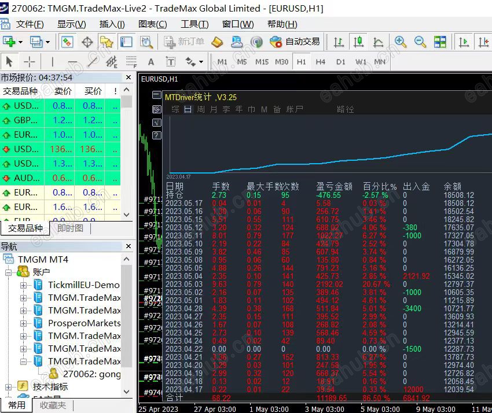Toggle the Terminal window icon
The width and height of the screenshot is (492, 413).
126,42
